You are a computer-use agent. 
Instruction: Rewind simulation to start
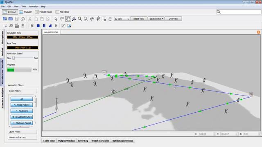pos(32,26)
